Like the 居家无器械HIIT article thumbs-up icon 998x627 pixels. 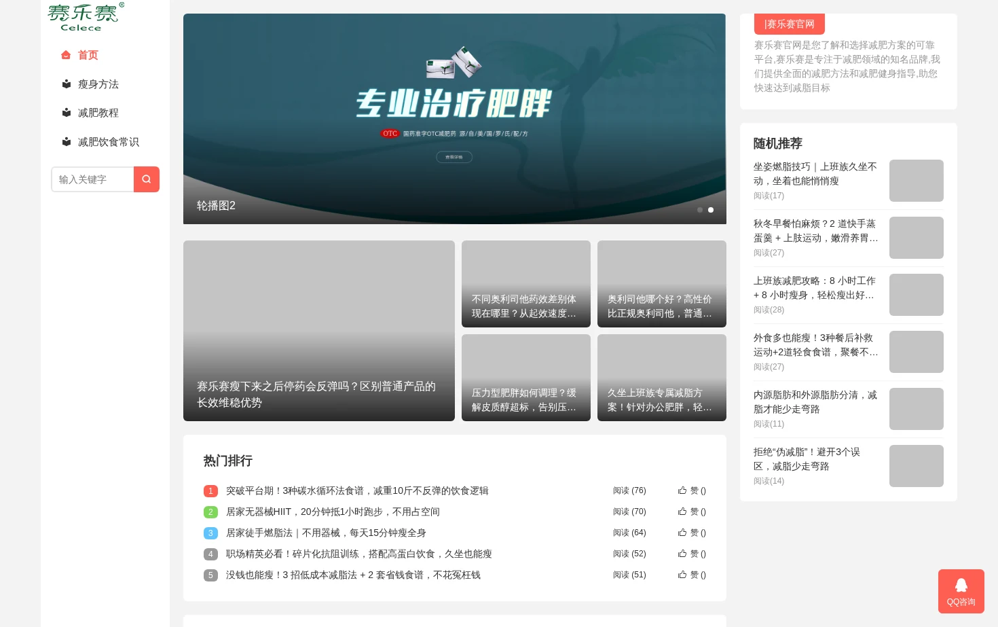(x=682, y=512)
